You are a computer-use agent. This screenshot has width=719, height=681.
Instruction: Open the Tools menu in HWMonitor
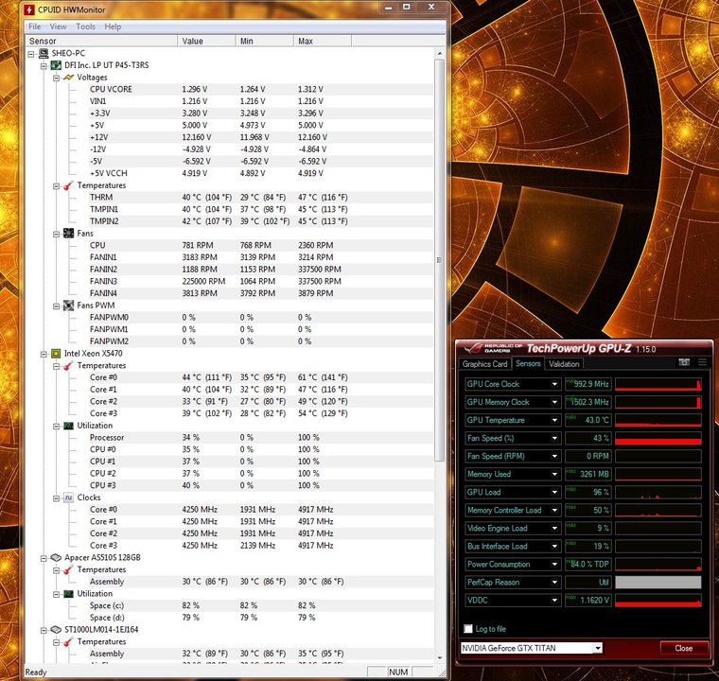coord(86,26)
